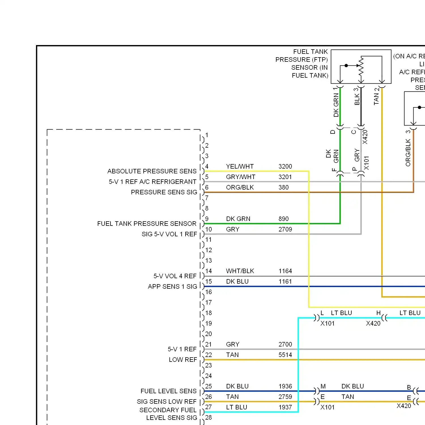Select the vertical X101 connector label
The height and width of the screenshot is (425, 425).
tap(366, 163)
